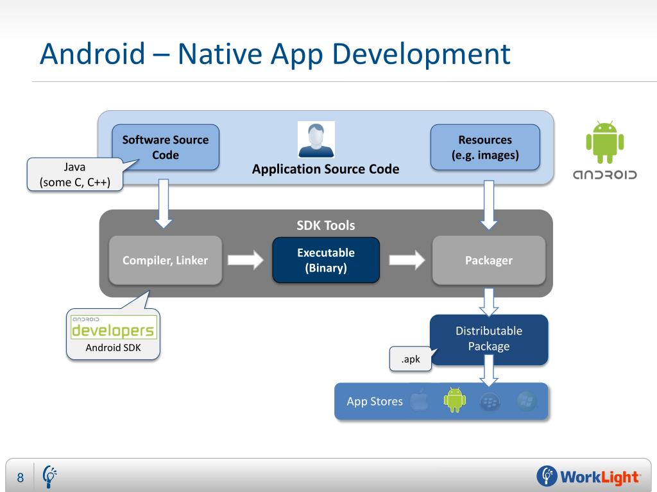
Task: Click the Application Source Code label
Action: point(325,169)
